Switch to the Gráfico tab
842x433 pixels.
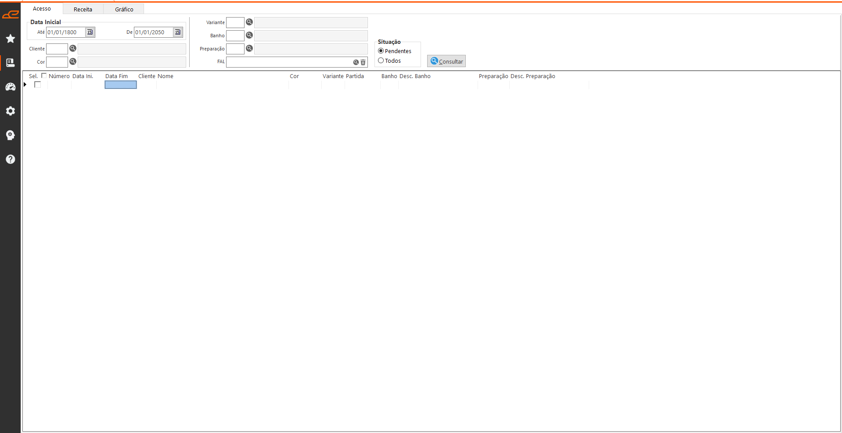124,9
